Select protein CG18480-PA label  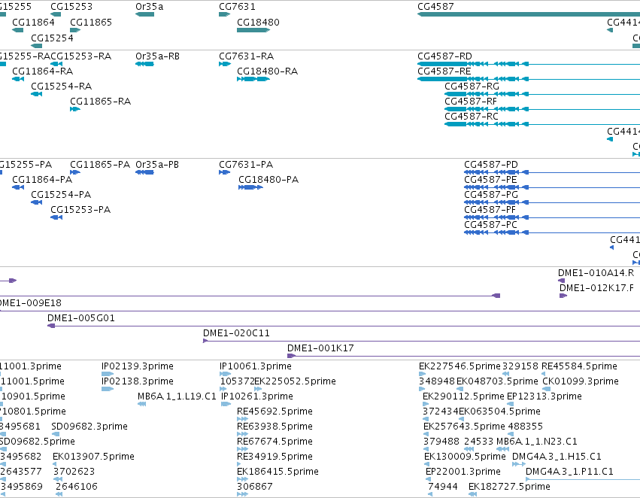(268, 180)
